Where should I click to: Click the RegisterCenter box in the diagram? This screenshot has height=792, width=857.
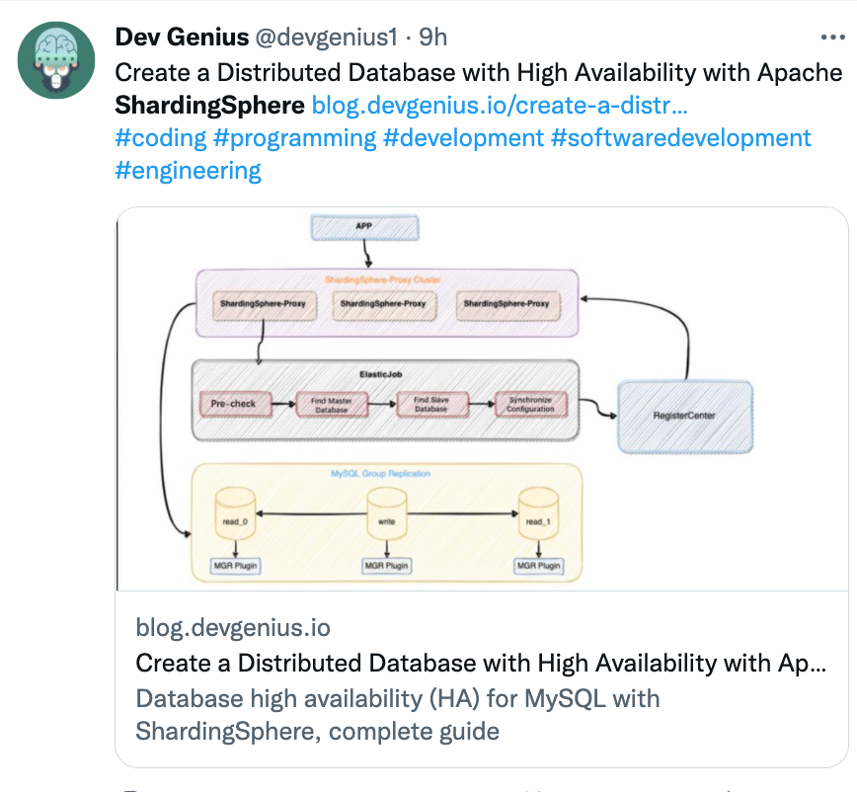click(684, 416)
